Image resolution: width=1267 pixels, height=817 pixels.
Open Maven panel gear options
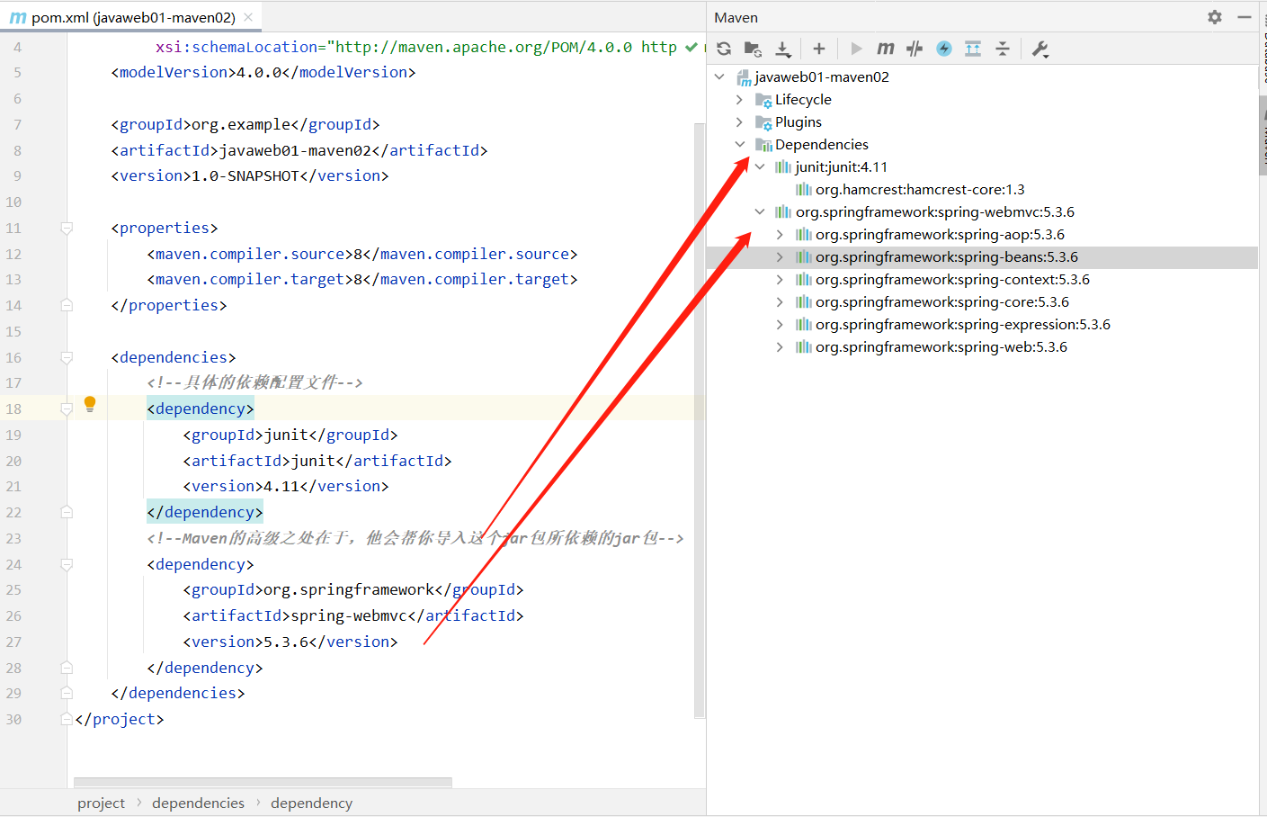click(1215, 17)
